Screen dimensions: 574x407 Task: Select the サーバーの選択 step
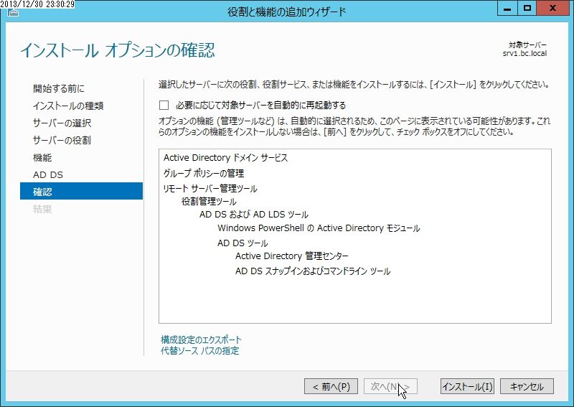(62, 123)
